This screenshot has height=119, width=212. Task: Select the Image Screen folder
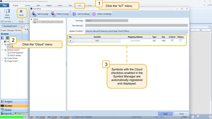(11, 61)
